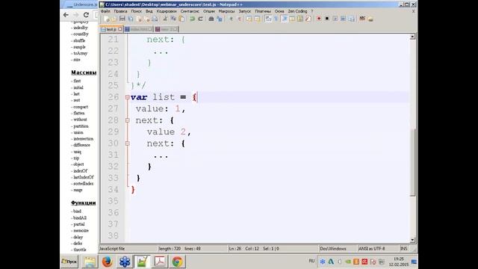Open the Запуск menu

(x=245, y=11)
